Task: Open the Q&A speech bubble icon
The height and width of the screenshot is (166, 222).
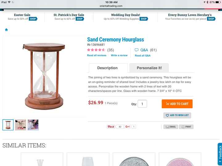Action: pos(137,50)
